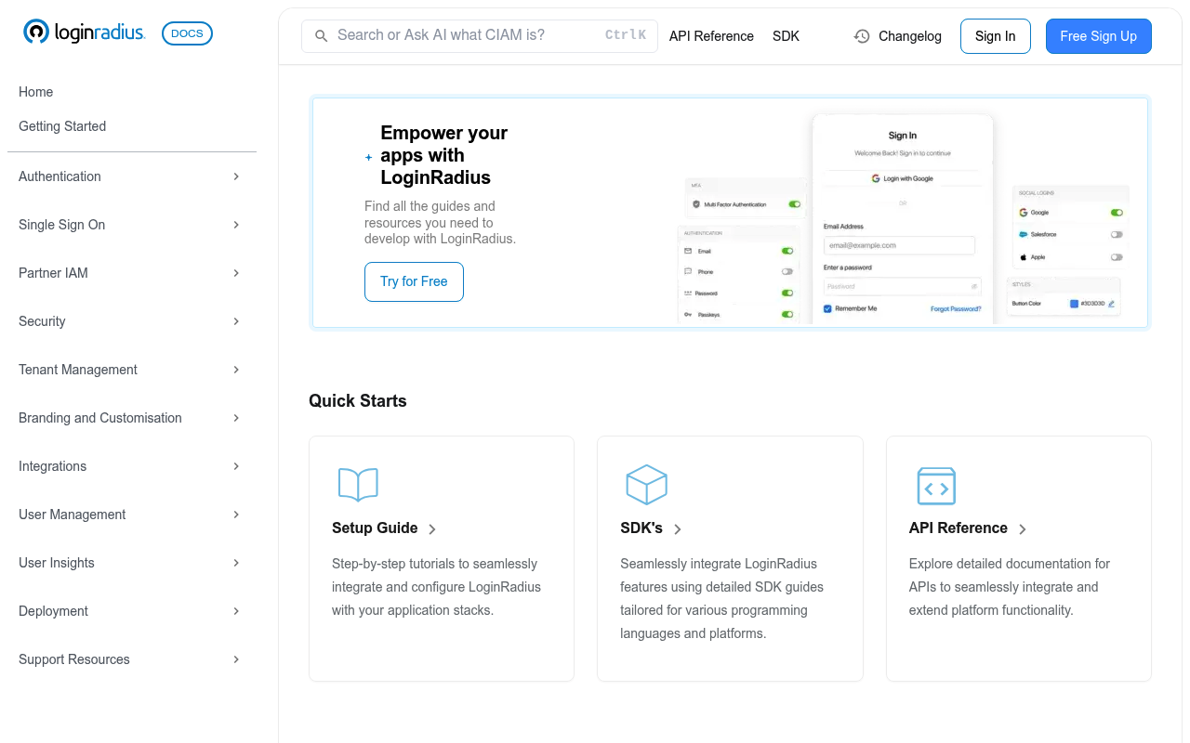This screenshot has width=1190, height=743.
Task: Focus the Search or Ask AI field
Action: pos(480,36)
